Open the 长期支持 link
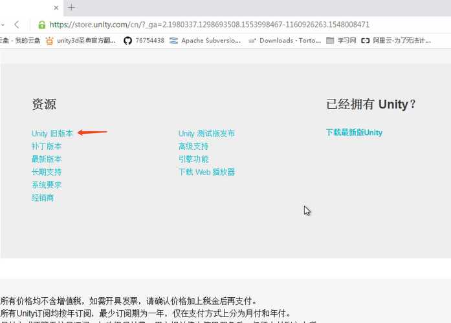 [x=47, y=172]
